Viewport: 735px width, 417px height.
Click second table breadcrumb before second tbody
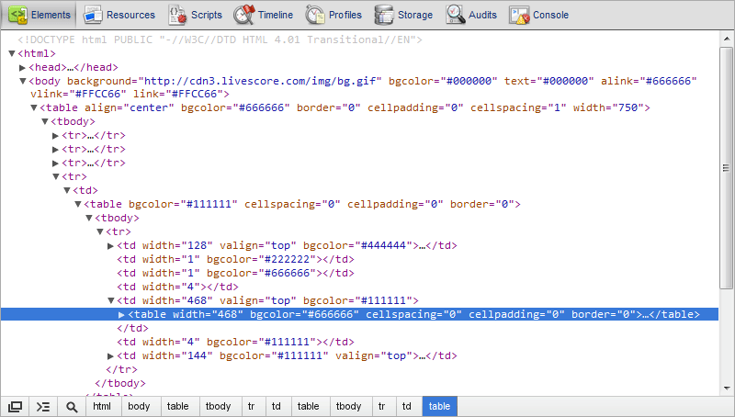[x=308, y=406]
